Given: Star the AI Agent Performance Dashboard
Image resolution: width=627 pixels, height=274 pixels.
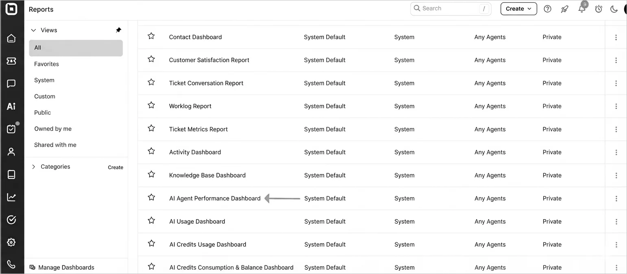Looking at the screenshot, I should (151, 197).
